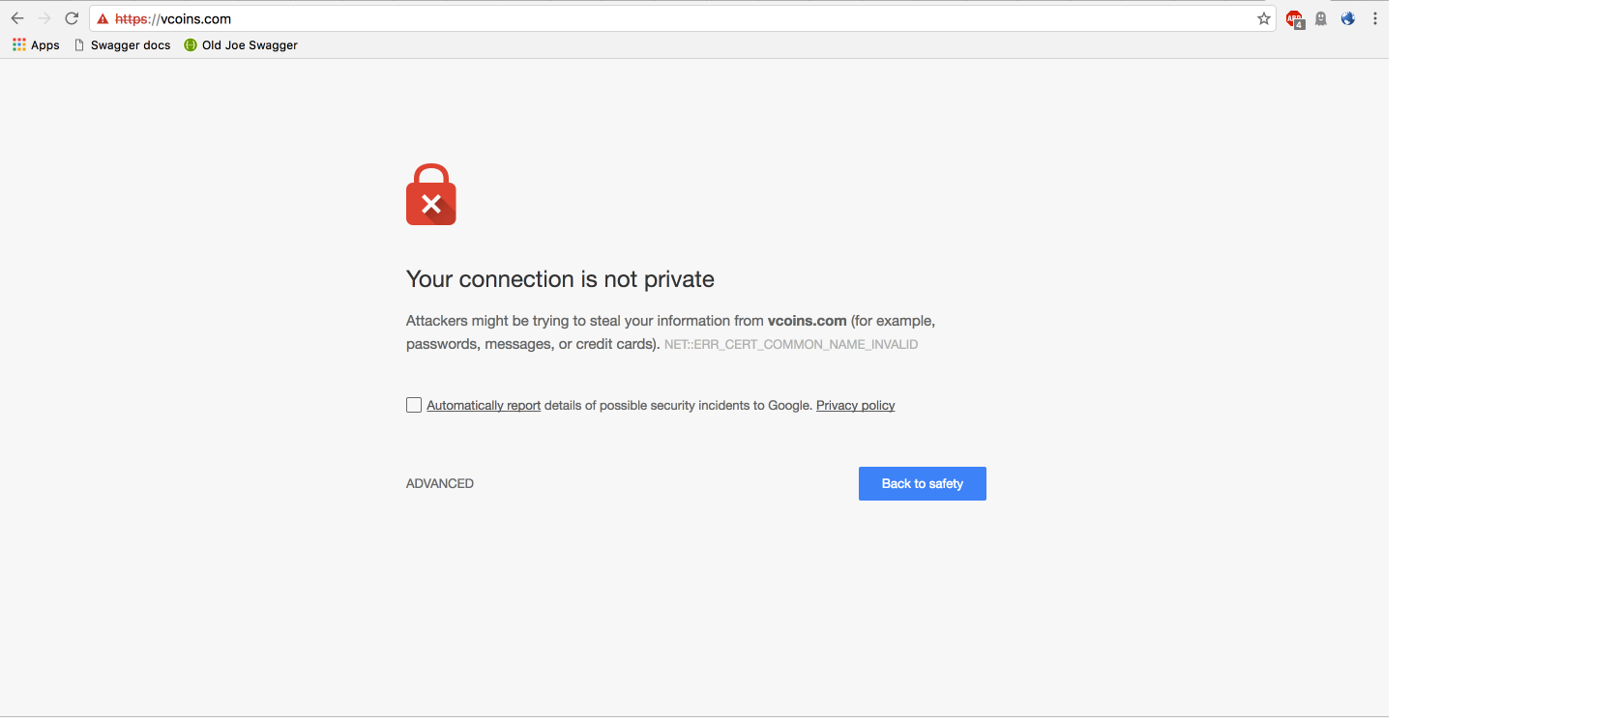Screen dimensions: 1618x718
Task: Enable automatic security incident reporting checkbox
Action: 414,405
